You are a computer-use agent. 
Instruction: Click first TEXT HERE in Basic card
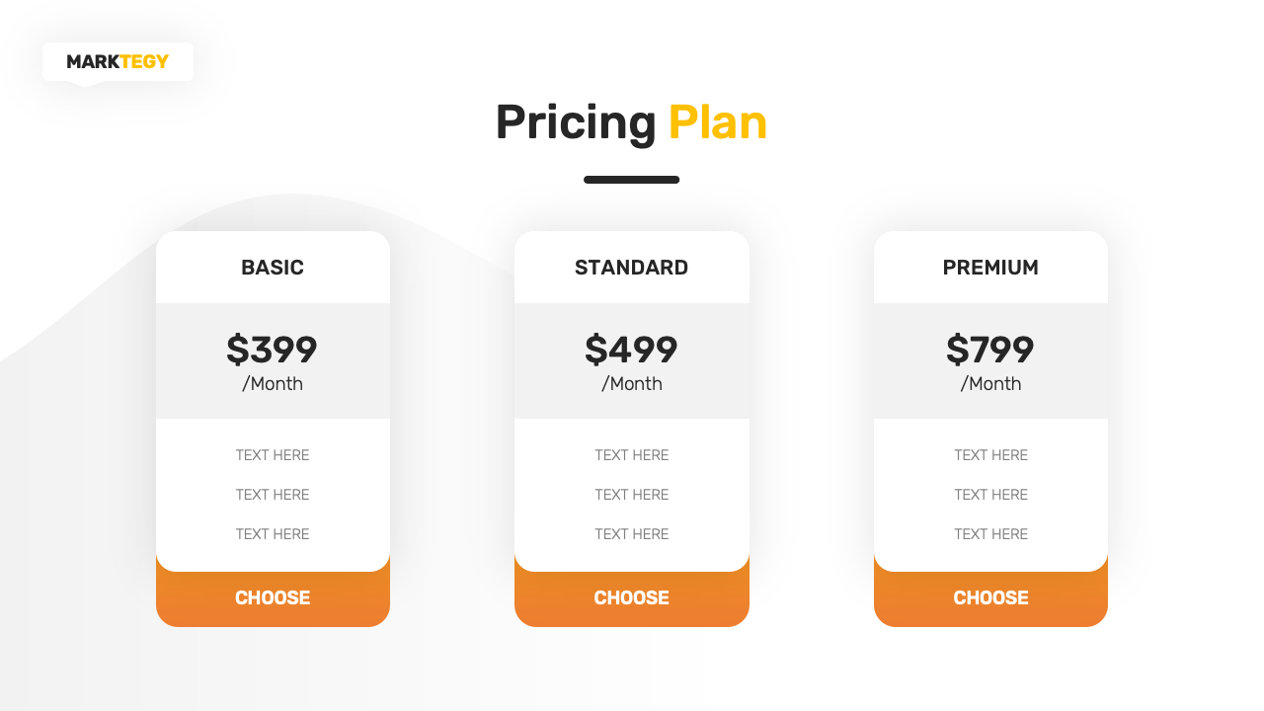click(x=273, y=455)
